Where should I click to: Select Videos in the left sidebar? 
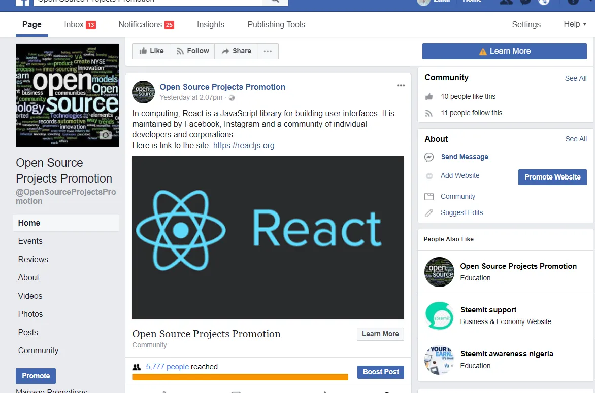pos(30,296)
